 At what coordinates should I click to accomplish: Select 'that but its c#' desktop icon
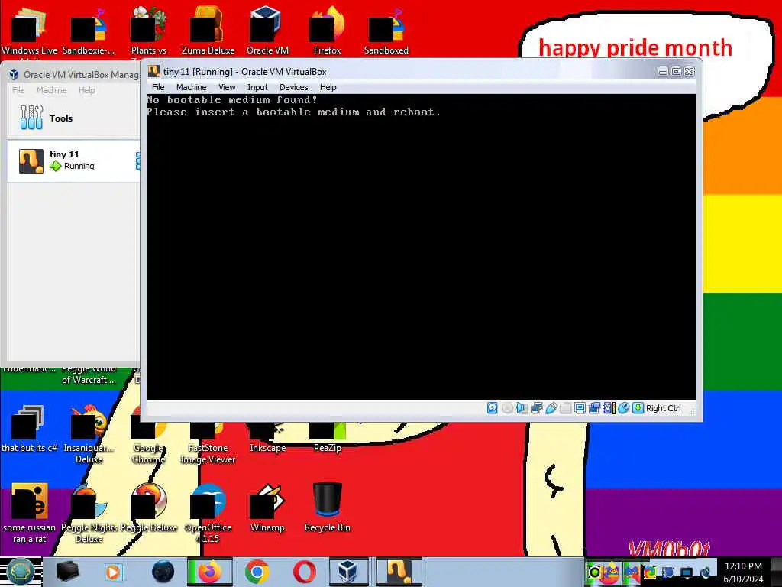[30, 429]
